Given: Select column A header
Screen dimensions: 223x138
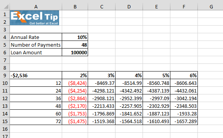Looking at the screenshot, I should [36, 7].
